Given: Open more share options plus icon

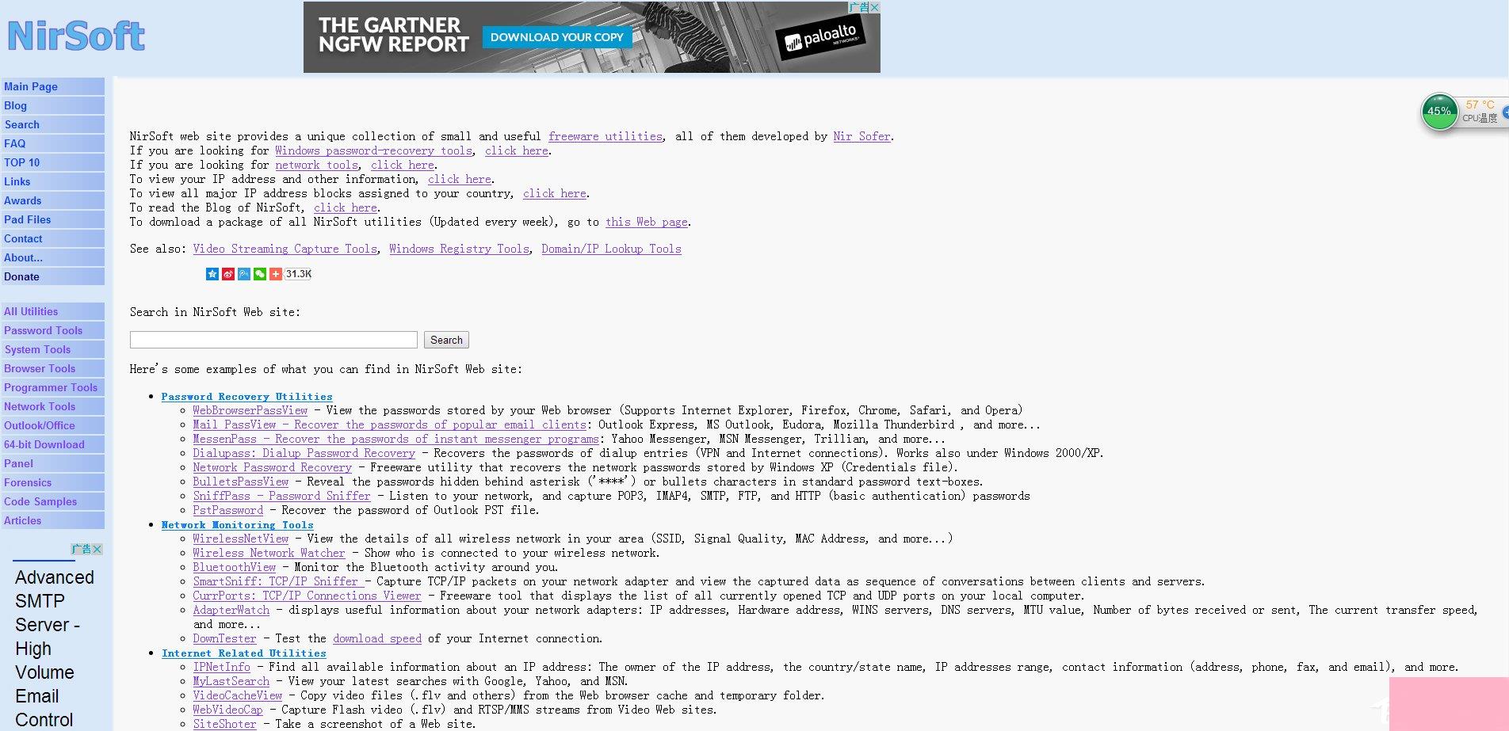Looking at the screenshot, I should [276, 274].
